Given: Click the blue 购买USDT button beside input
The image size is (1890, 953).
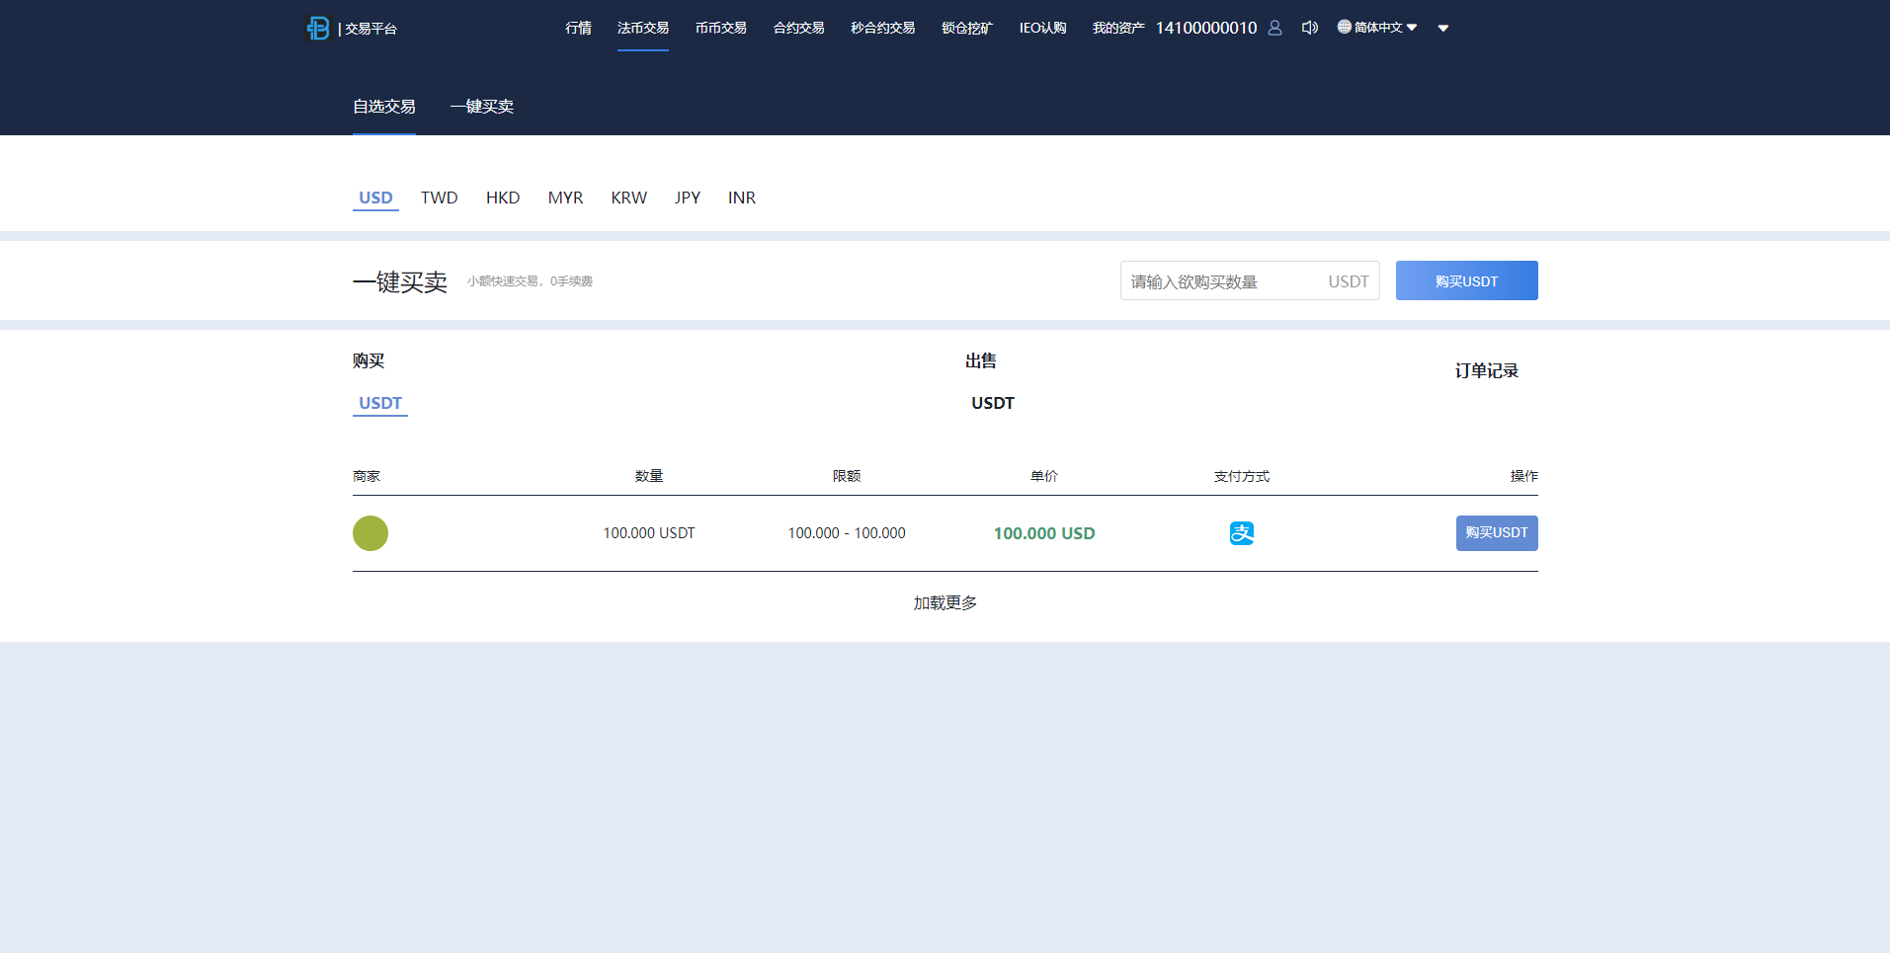Looking at the screenshot, I should [x=1466, y=280].
